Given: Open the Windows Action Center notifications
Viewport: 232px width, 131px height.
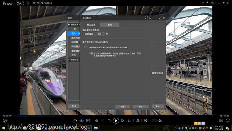Looking at the screenshot, I should pyautogui.click(x=227, y=128).
